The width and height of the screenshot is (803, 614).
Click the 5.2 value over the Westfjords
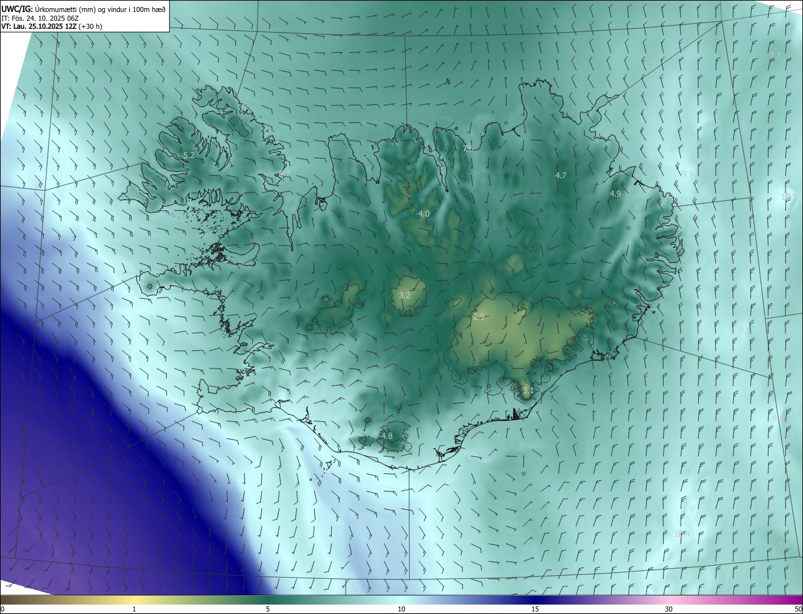coord(189,154)
